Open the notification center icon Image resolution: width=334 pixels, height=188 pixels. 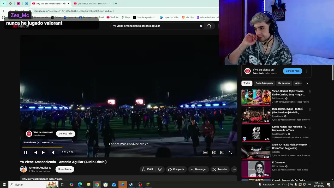(x=329, y=185)
